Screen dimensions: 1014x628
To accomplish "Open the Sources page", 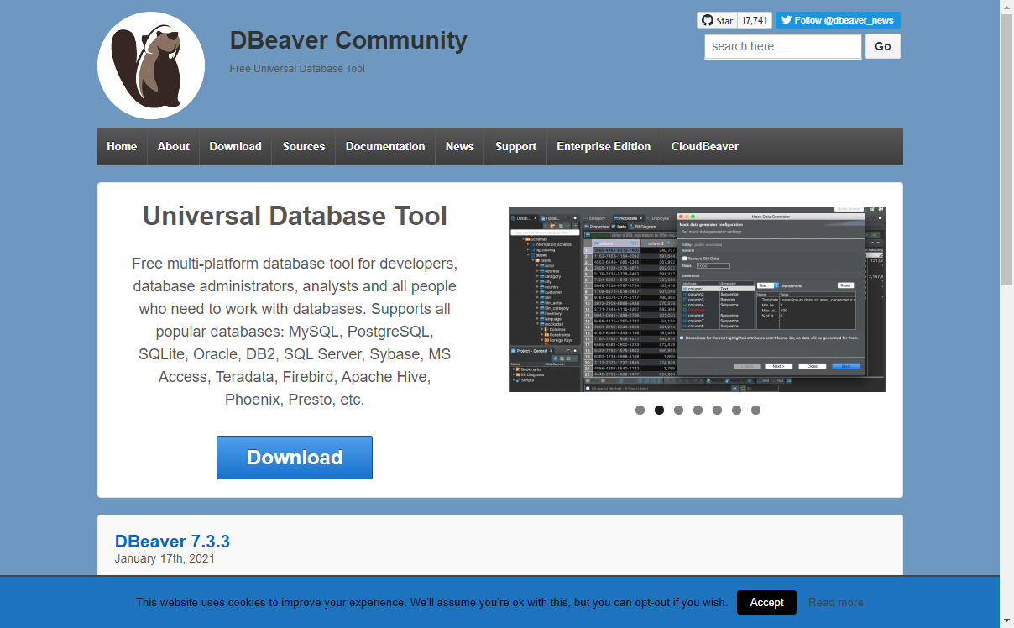I will tap(303, 146).
